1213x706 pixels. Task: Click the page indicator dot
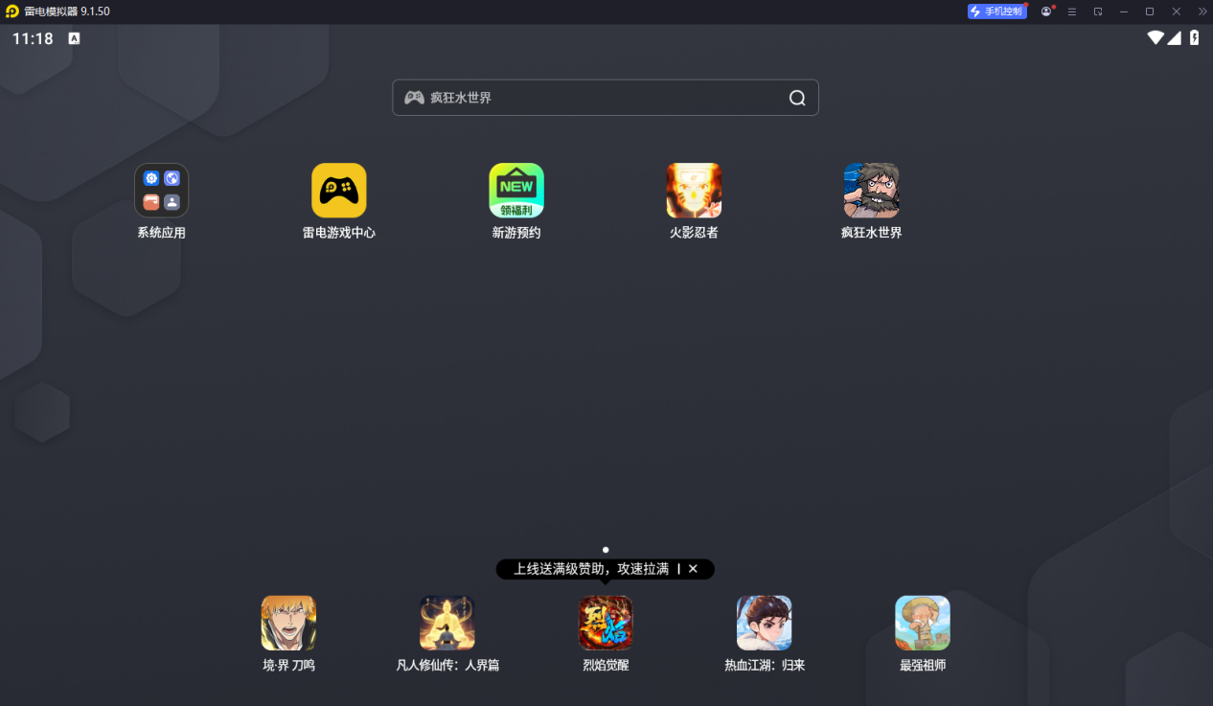point(605,550)
